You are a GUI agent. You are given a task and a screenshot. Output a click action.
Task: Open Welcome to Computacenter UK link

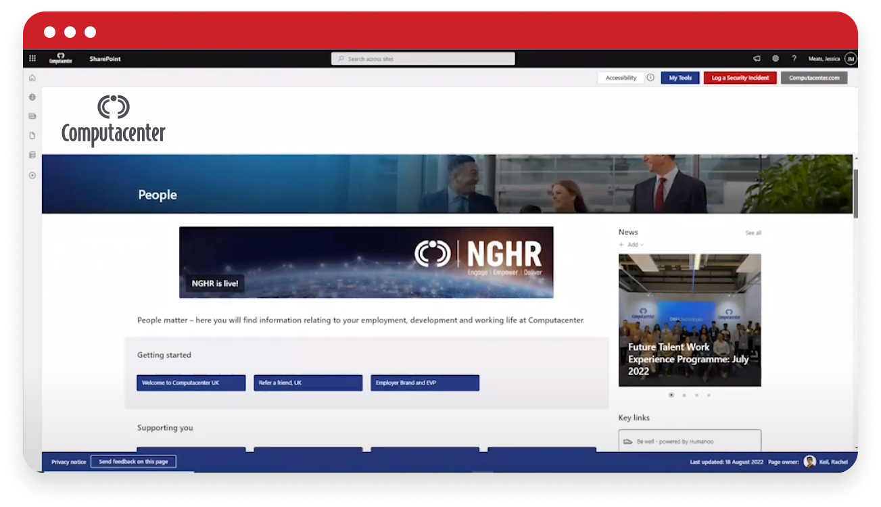tap(191, 383)
